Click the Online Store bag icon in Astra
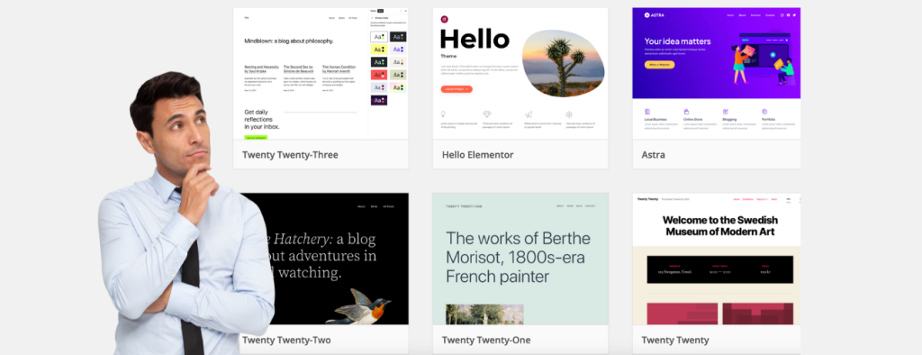 (x=686, y=111)
